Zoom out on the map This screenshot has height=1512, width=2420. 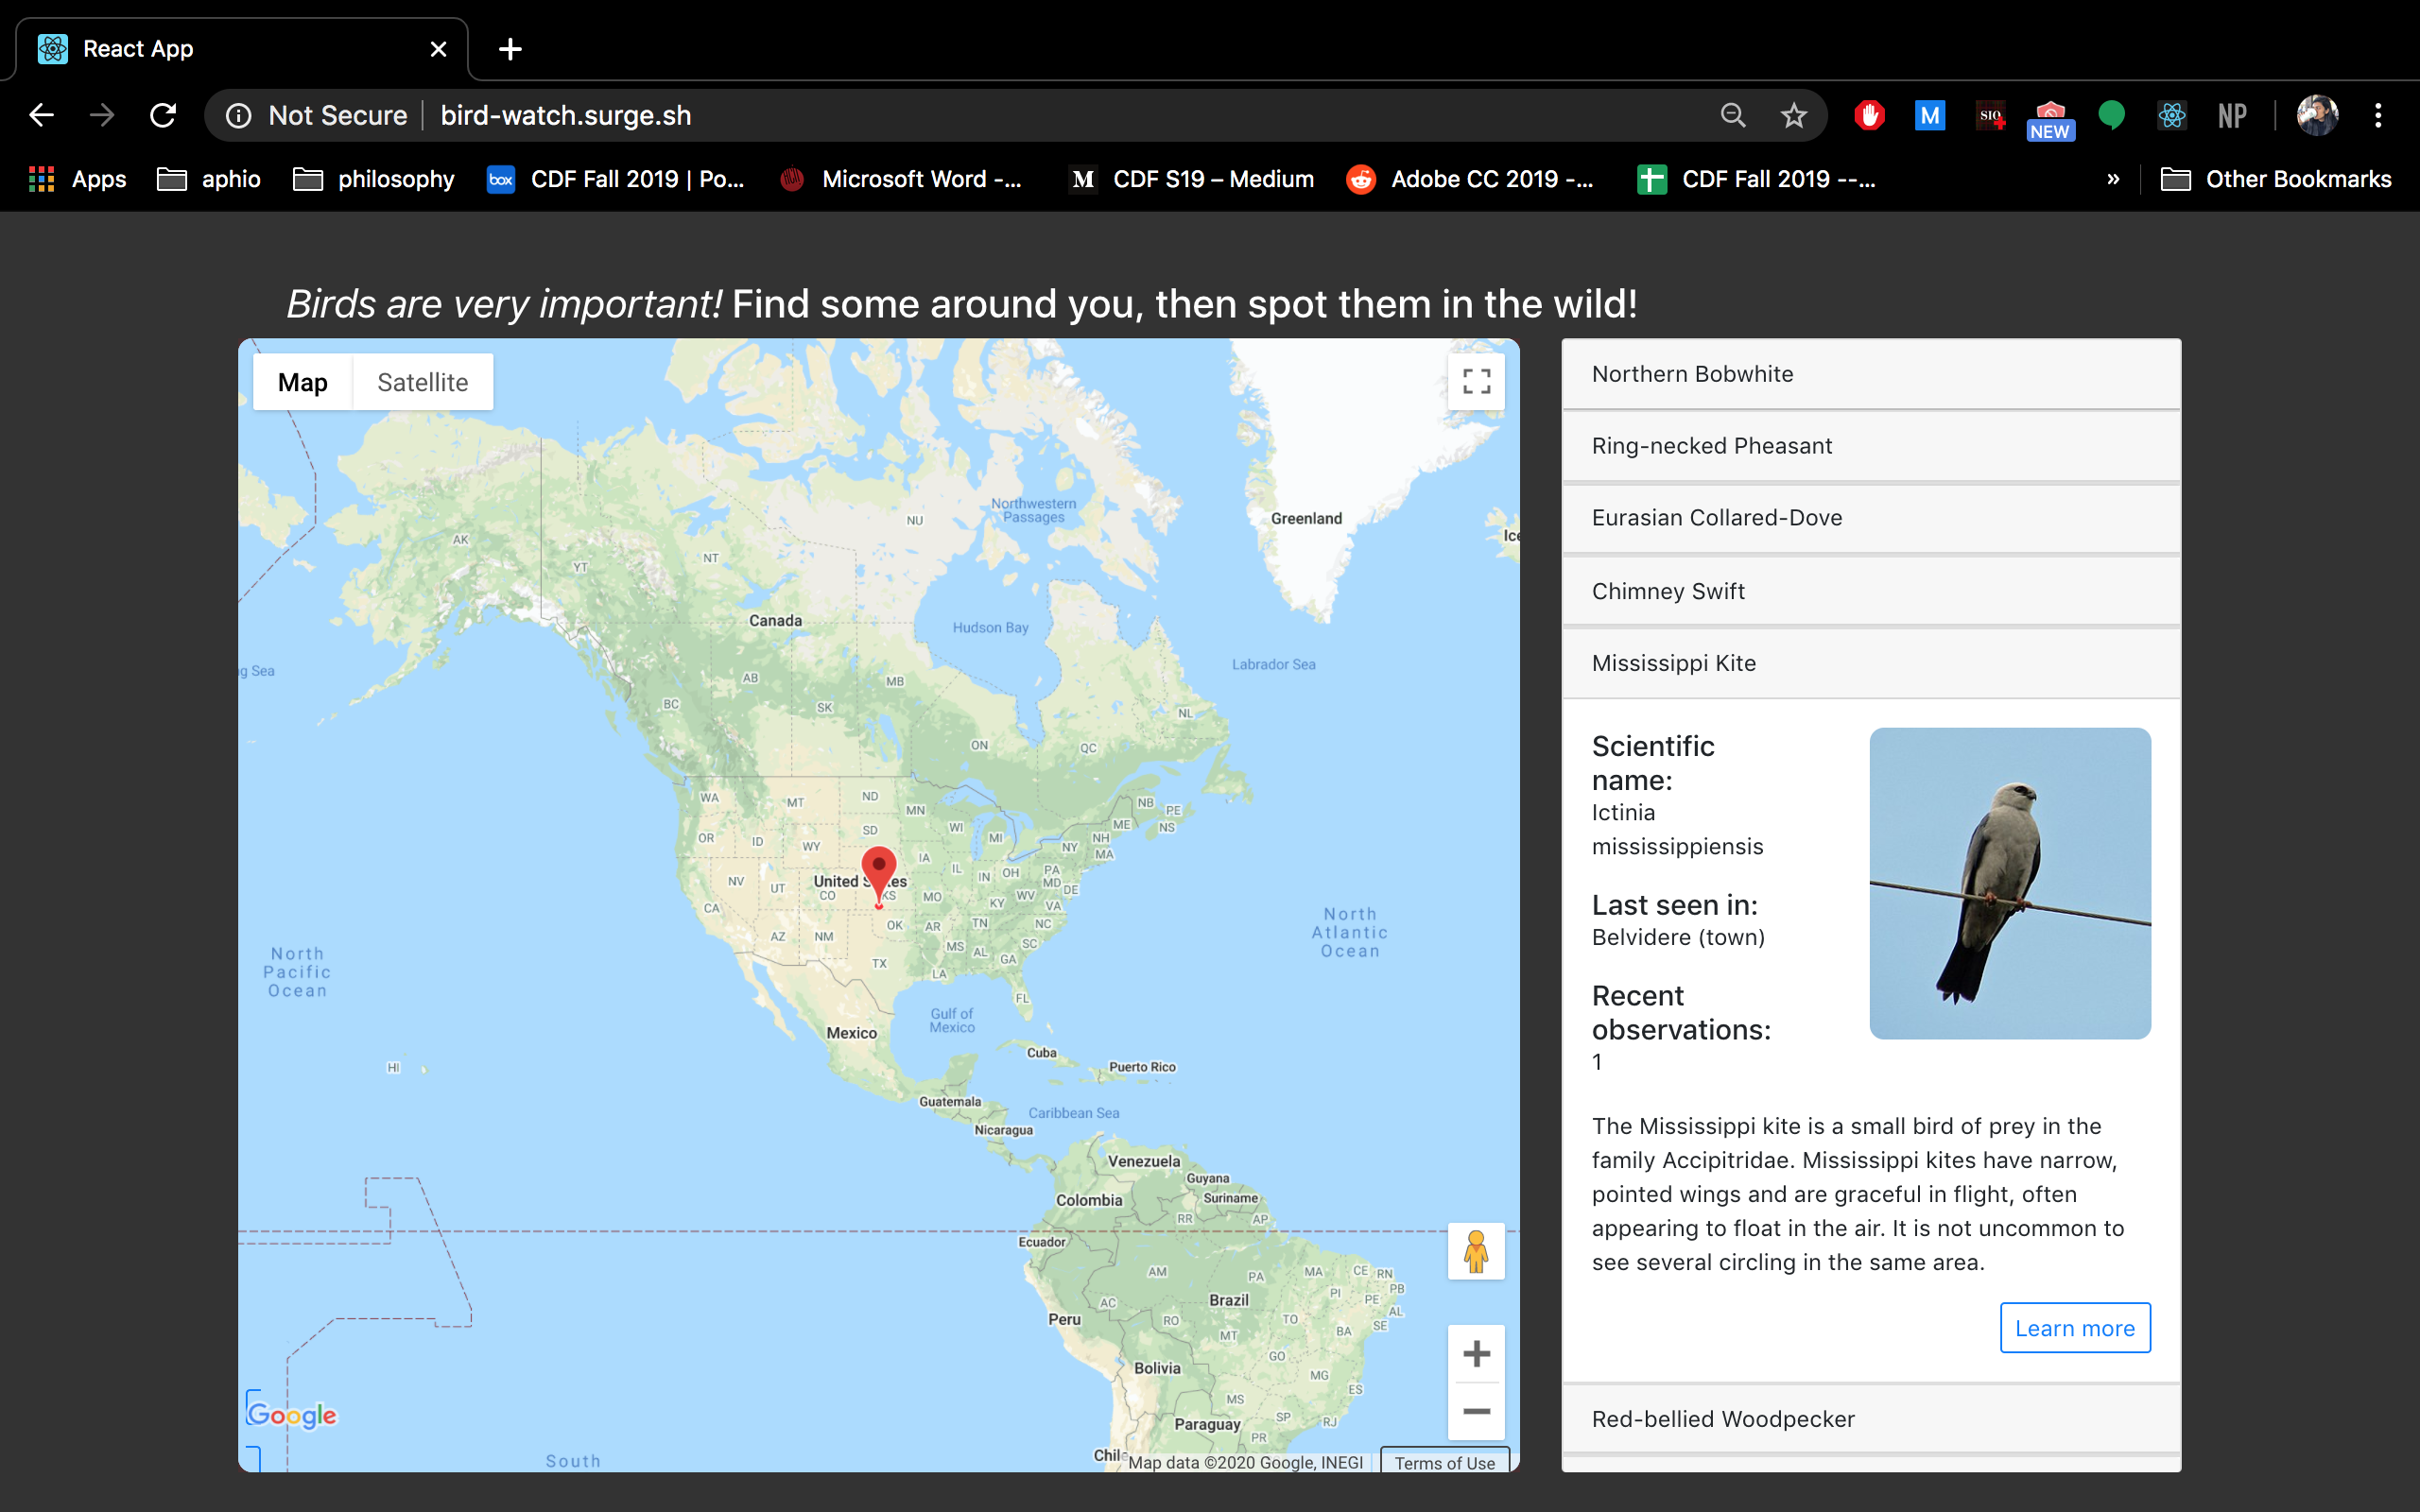1476,1411
